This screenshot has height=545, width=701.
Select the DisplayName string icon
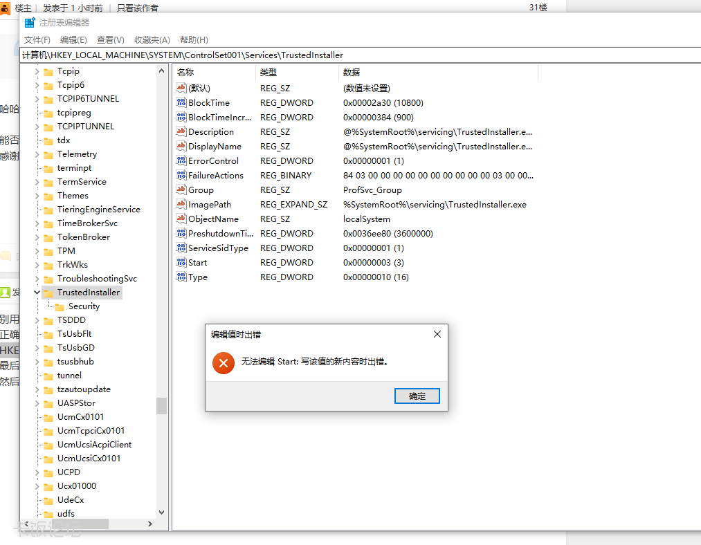(x=181, y=146)
